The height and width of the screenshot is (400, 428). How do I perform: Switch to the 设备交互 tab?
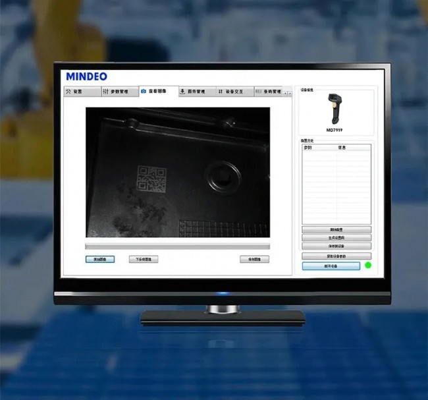click(x=235, y=92)
